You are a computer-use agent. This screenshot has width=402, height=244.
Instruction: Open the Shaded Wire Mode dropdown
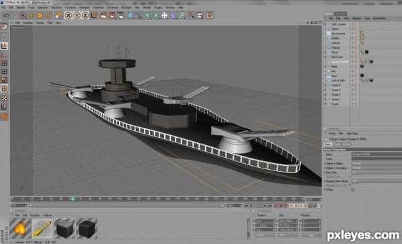[377, 180]
